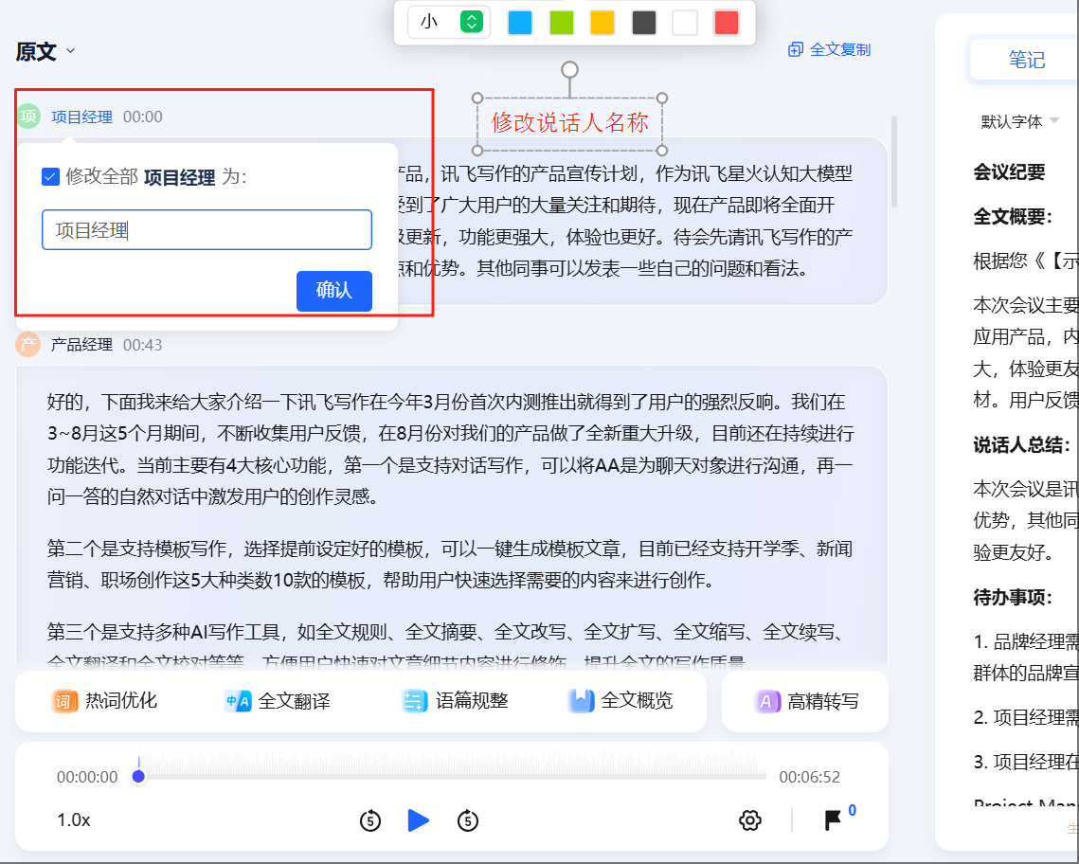Viewport: 1079px width, 864px height.
Task: Click the playback settings gear icon
Action: pyautogui.click(x=750, y=820)
